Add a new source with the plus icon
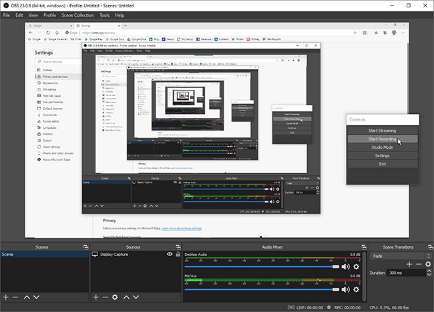 pos(95,297)
